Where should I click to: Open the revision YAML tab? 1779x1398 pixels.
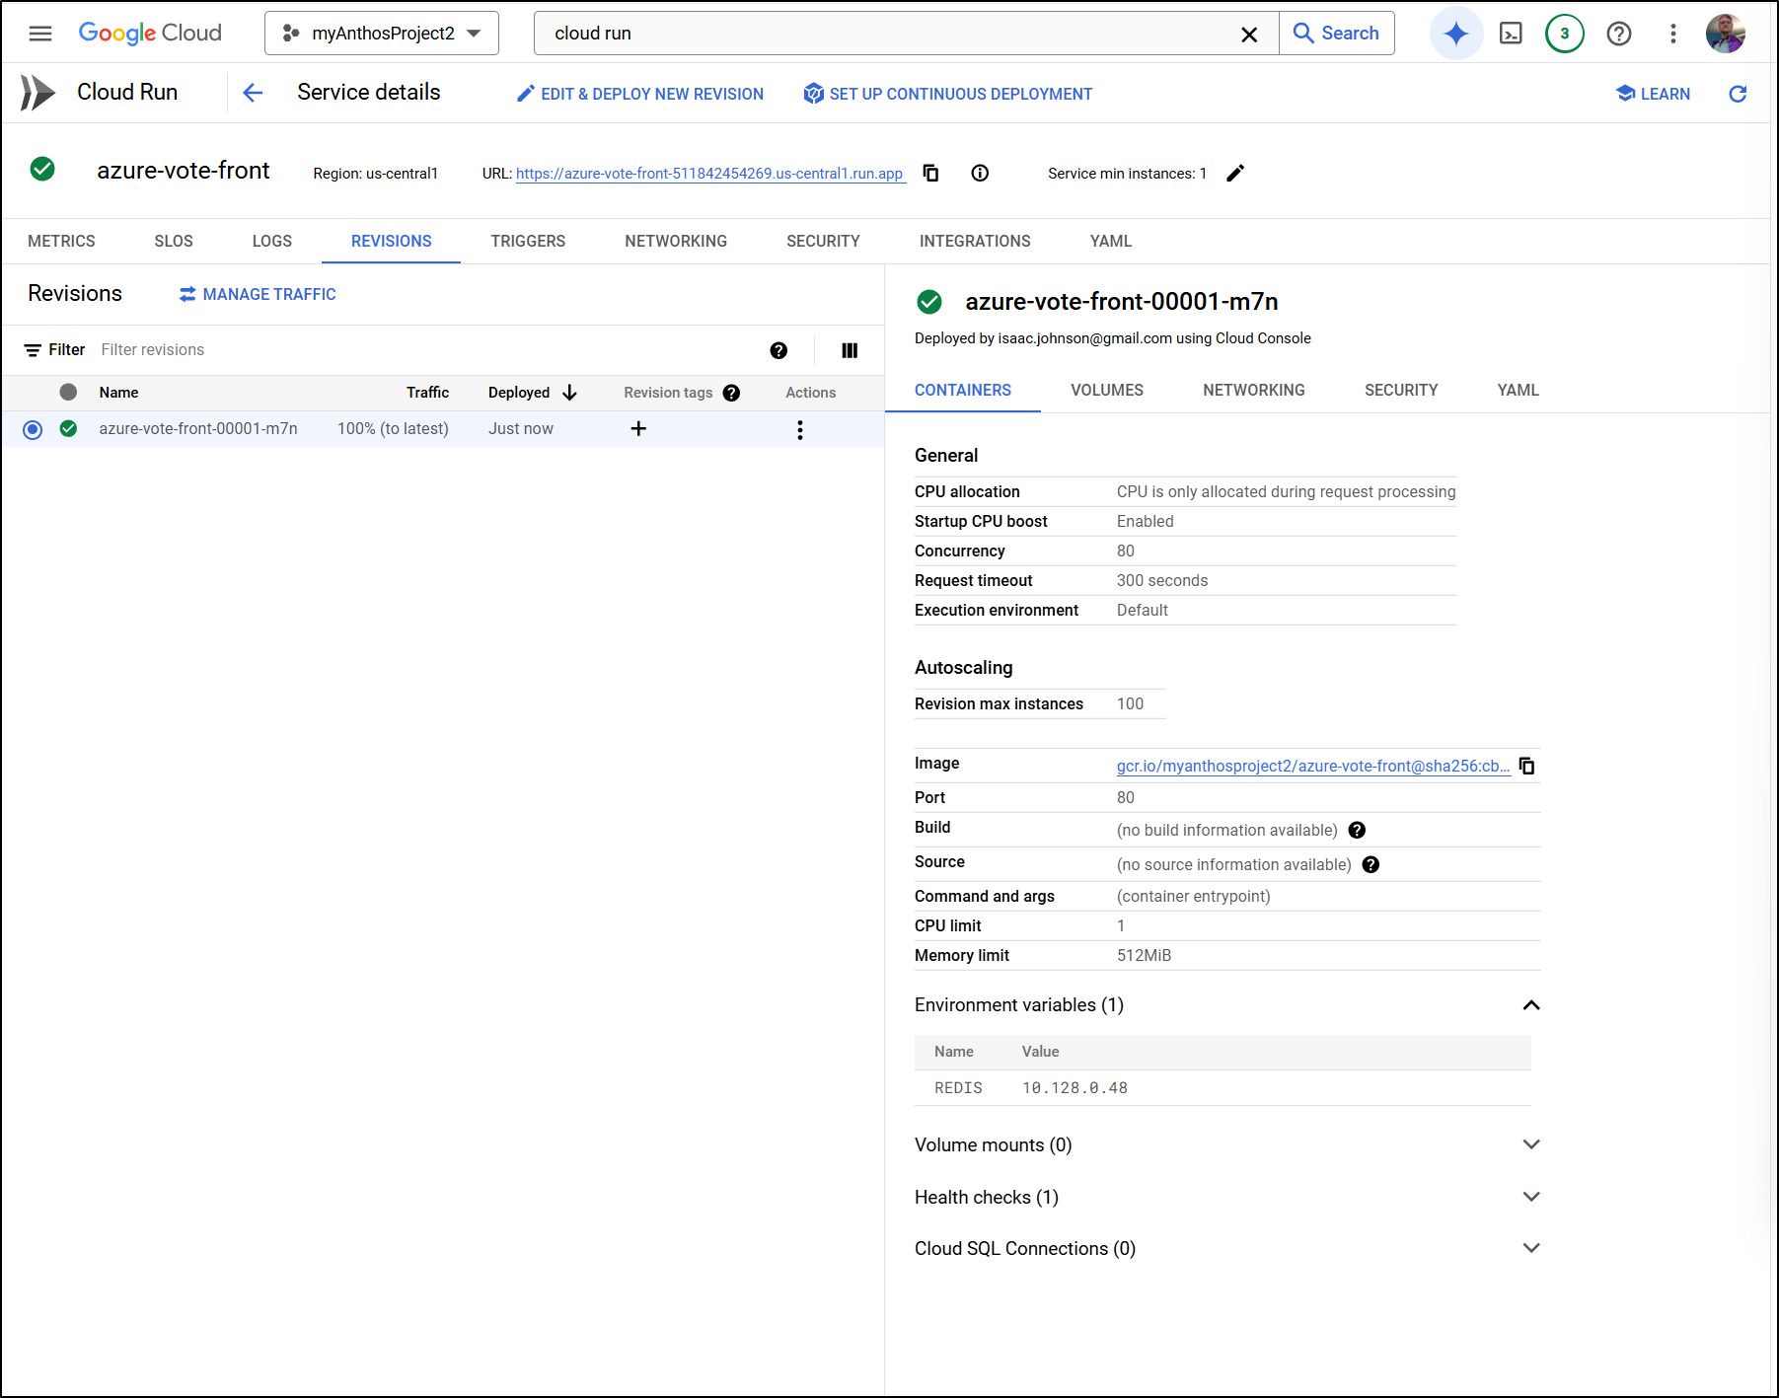click(1519, 390)
